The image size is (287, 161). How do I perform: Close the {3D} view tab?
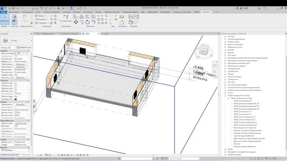click(x=99, y=34)
